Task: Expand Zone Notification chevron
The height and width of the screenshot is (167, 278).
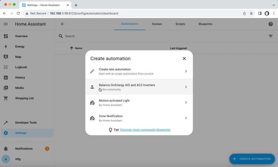Action: click(x=186, y=118)
